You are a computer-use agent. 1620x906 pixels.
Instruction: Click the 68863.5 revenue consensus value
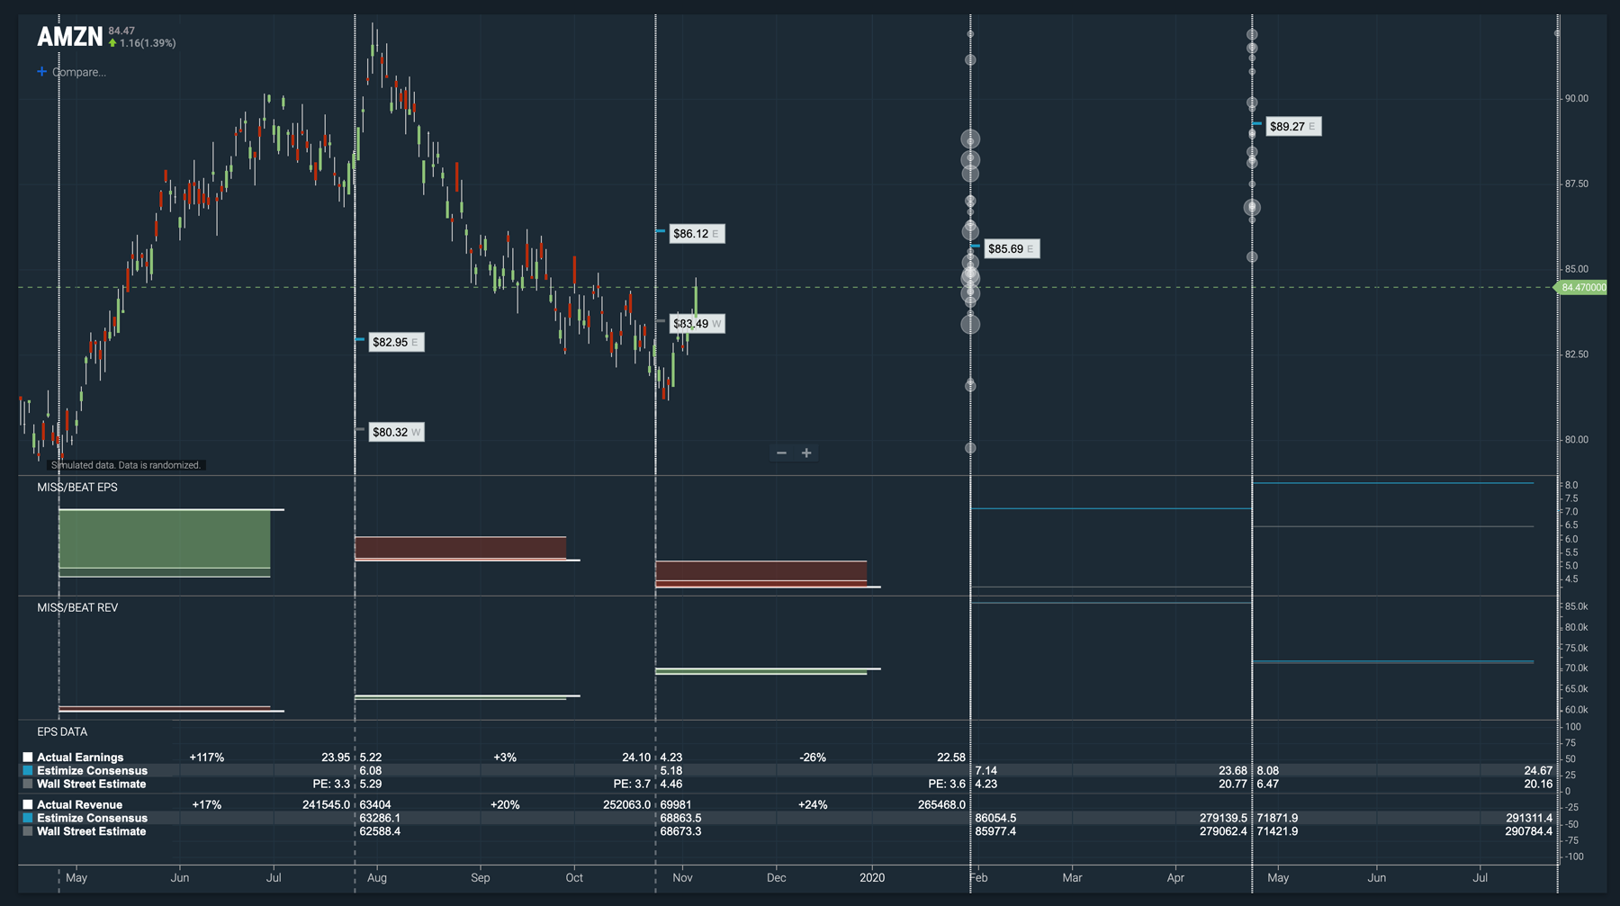pos(680,818)
